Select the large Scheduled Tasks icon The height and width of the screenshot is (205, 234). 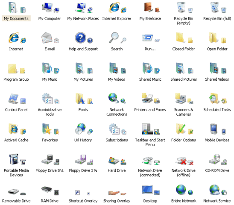214,98
